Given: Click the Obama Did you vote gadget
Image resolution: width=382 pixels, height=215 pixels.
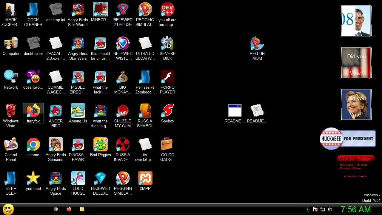Looking at the screenshot, I should click(356, 21).
